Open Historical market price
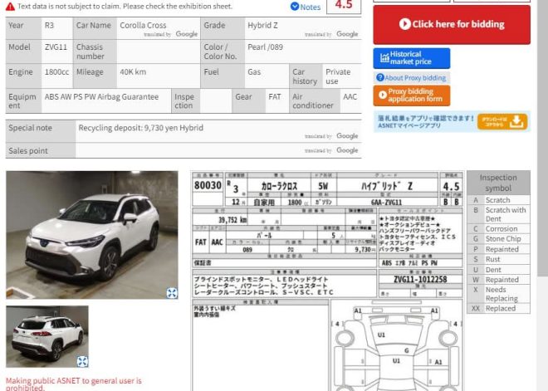The image size is (548, 391). pyautogui.click(x=411, y=58)
